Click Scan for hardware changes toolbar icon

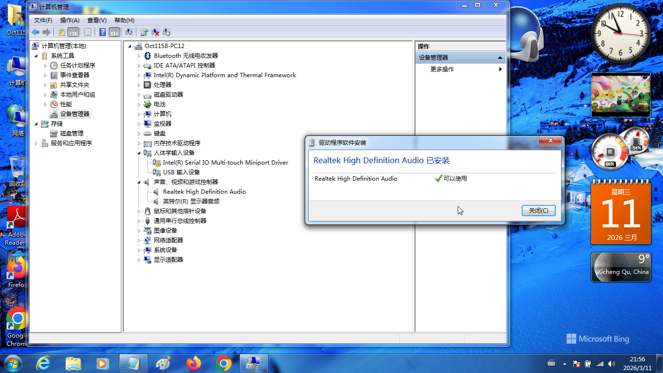129,32
